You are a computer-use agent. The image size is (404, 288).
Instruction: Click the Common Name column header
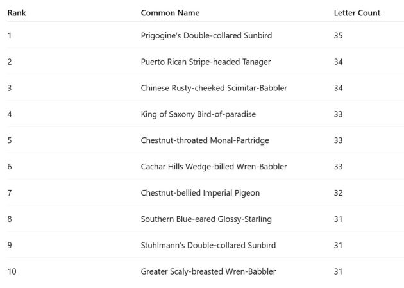[170, 13]
